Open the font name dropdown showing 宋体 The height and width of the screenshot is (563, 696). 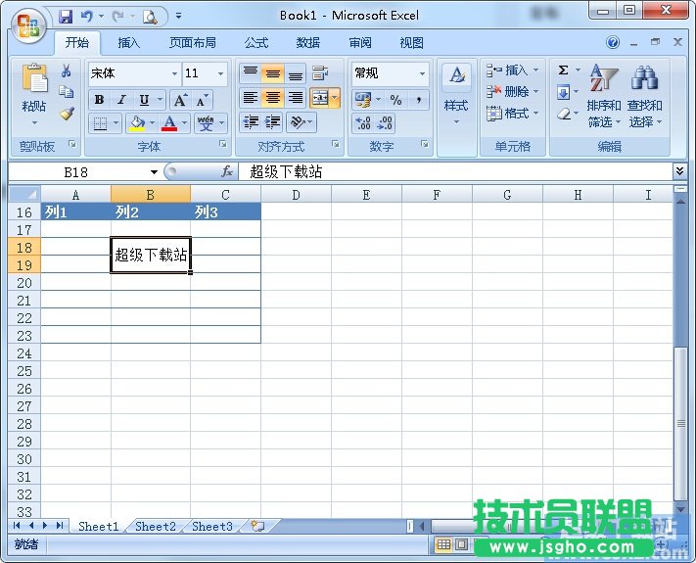point(174,73)
